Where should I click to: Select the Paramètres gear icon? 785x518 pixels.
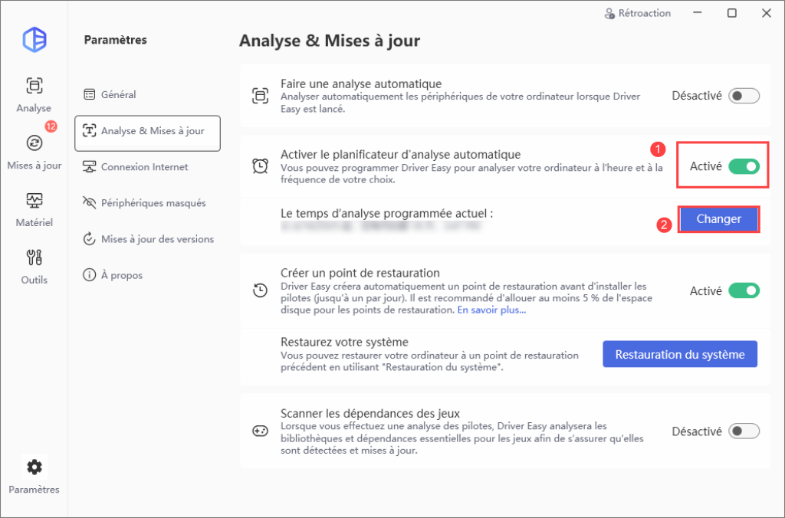coord(34,467)
